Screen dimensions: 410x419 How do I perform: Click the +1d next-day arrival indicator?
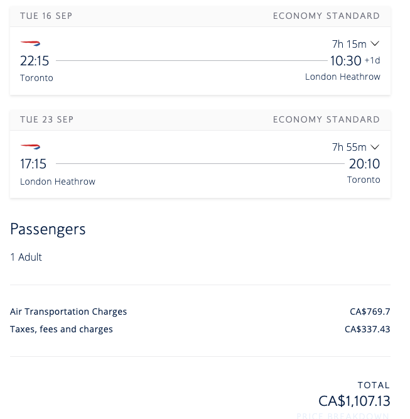click(x=372, y=60)
